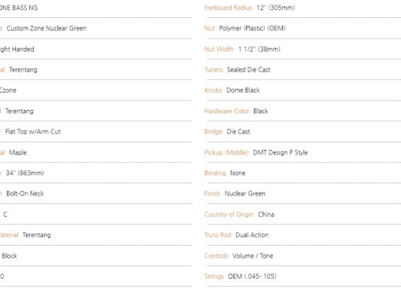401x300 pixels.
Task: Click the Block inlay value
Action: tap(9, 256)
